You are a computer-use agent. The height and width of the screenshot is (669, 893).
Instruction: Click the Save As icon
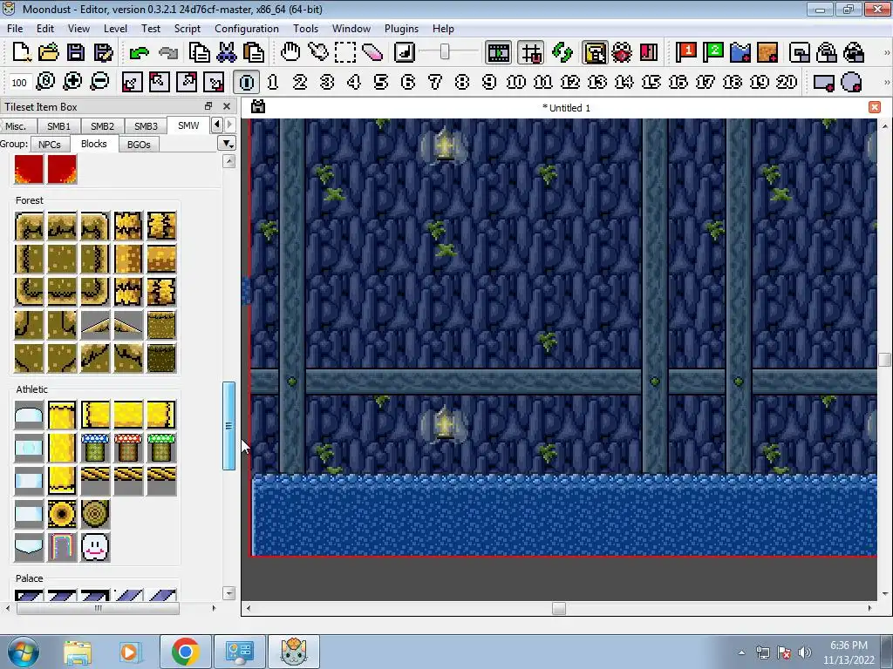(x=103, y=52)
